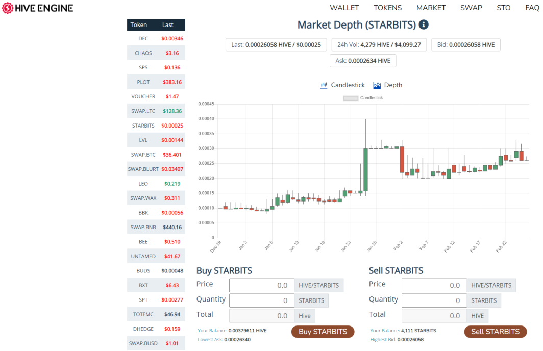Viewport: 543px width, 351px height.
Task: Select the SWAP.LTC token row
Action: 156,111
